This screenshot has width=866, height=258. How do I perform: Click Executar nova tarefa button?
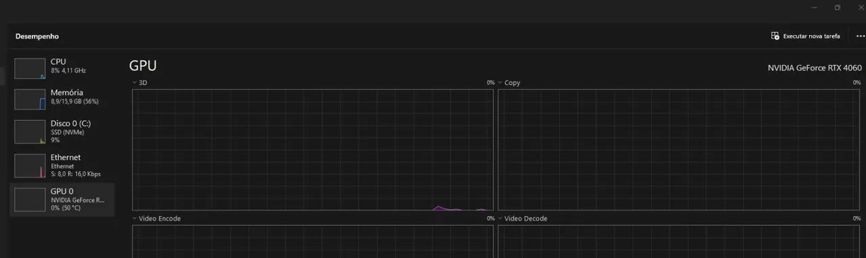pos(806,36)
